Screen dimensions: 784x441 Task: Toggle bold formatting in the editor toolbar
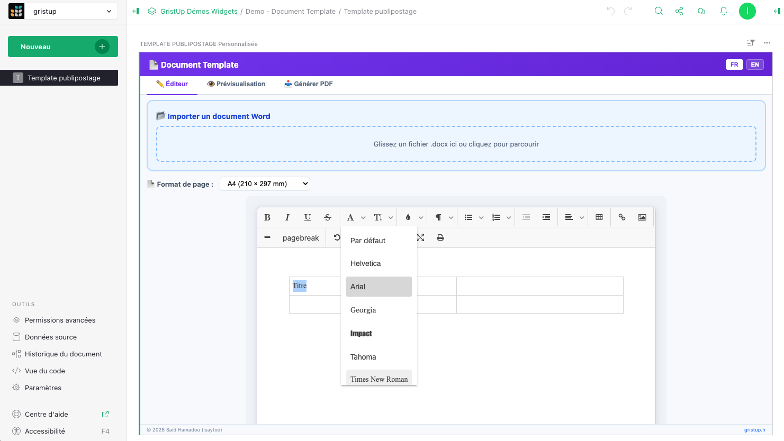[x=267, y=217]
